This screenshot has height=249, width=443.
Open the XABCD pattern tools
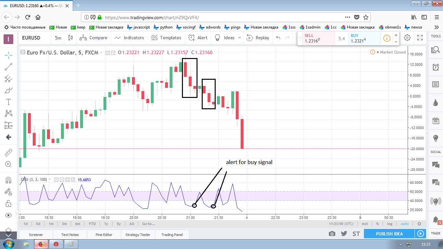click(x=8, y=113)
